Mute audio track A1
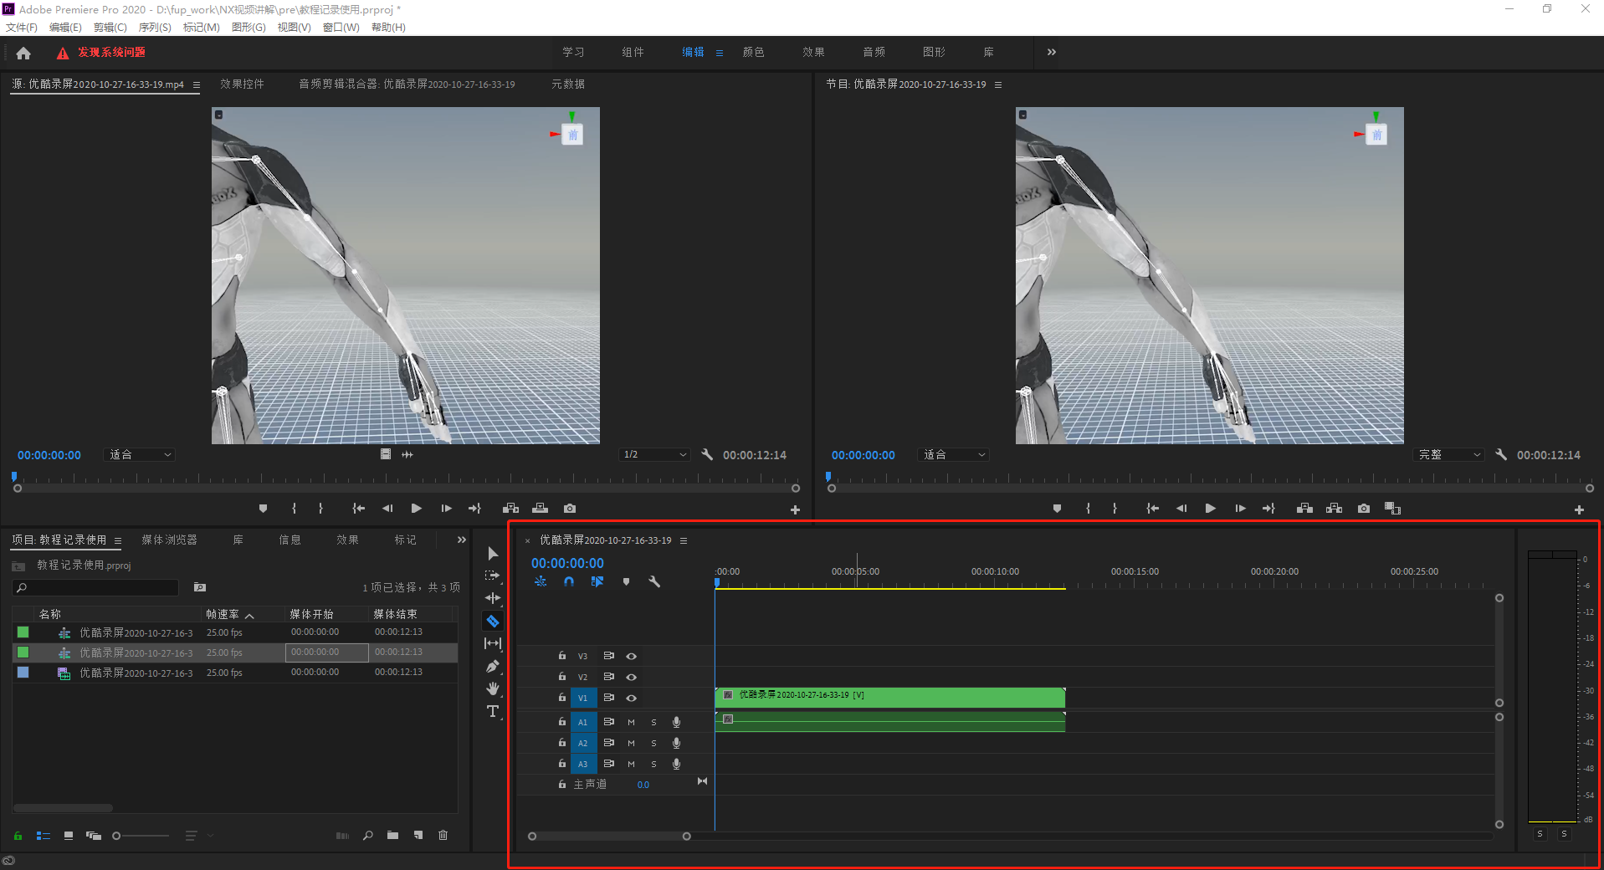 [x=631, y=722]
